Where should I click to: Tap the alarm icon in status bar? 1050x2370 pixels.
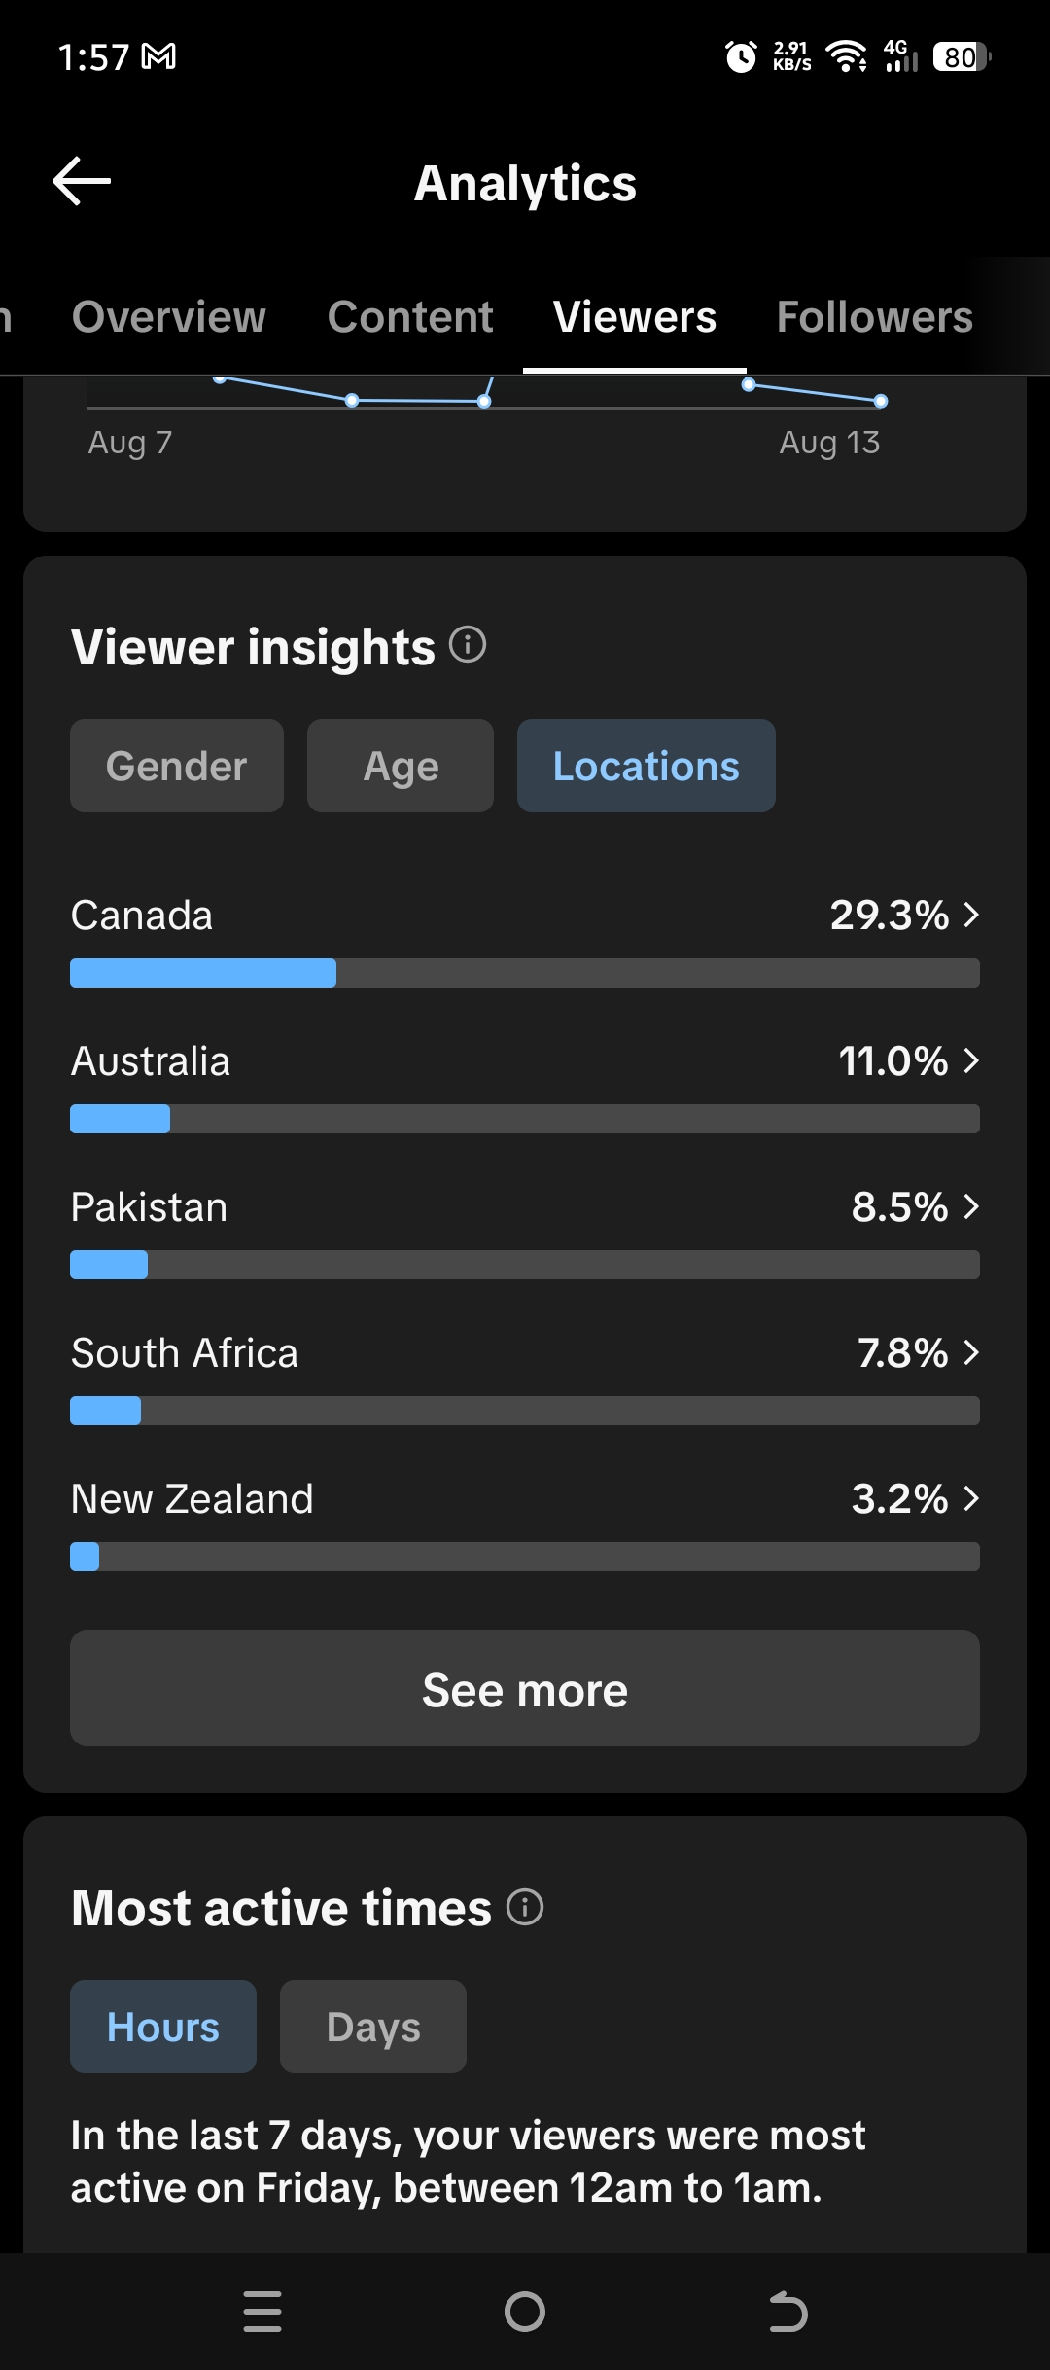pos(741,56)
